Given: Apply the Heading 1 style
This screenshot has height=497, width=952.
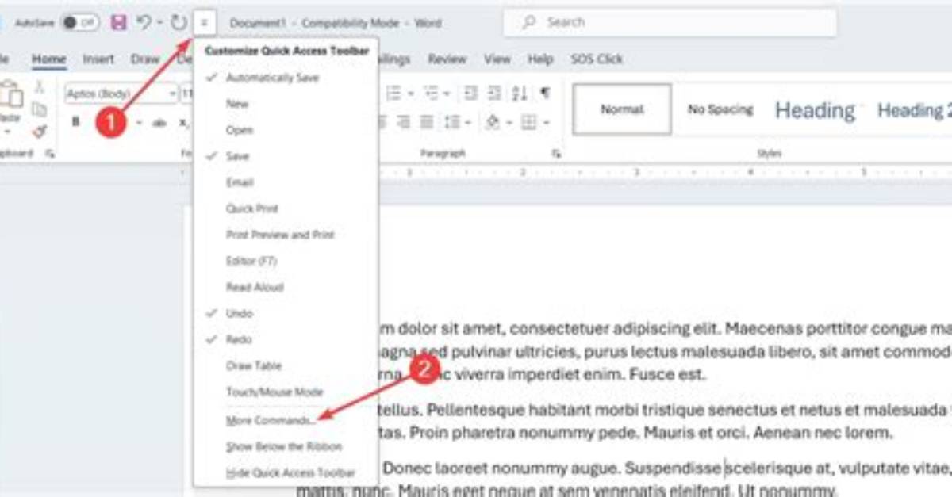Looking at the screenshot, I should [815, 109].
